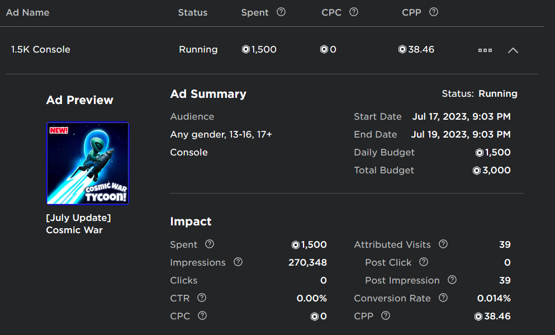Viewport: 555px width, 335px height.
Task: Click the Ad Name column header
Action: coord(27,12)
